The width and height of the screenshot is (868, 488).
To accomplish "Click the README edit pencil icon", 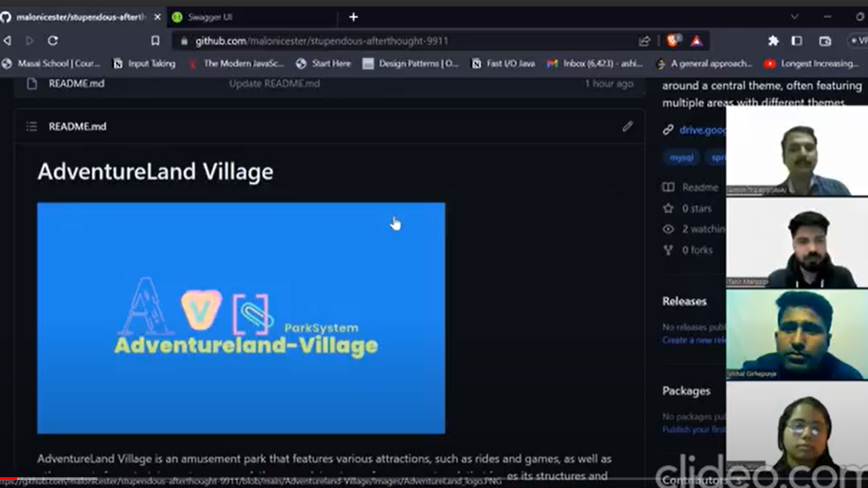I will pyautogui.click(x=627, y=126).
